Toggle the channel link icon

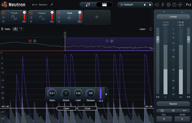click(x=162, y=110)
